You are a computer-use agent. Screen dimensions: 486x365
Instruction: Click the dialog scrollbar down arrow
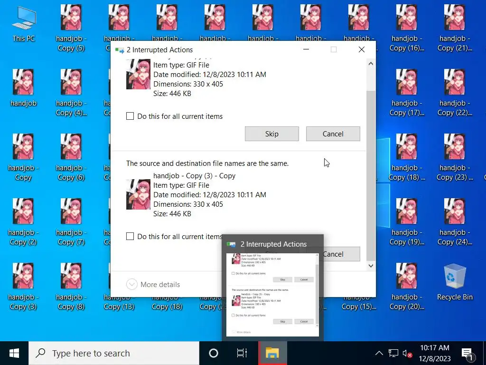371,266
